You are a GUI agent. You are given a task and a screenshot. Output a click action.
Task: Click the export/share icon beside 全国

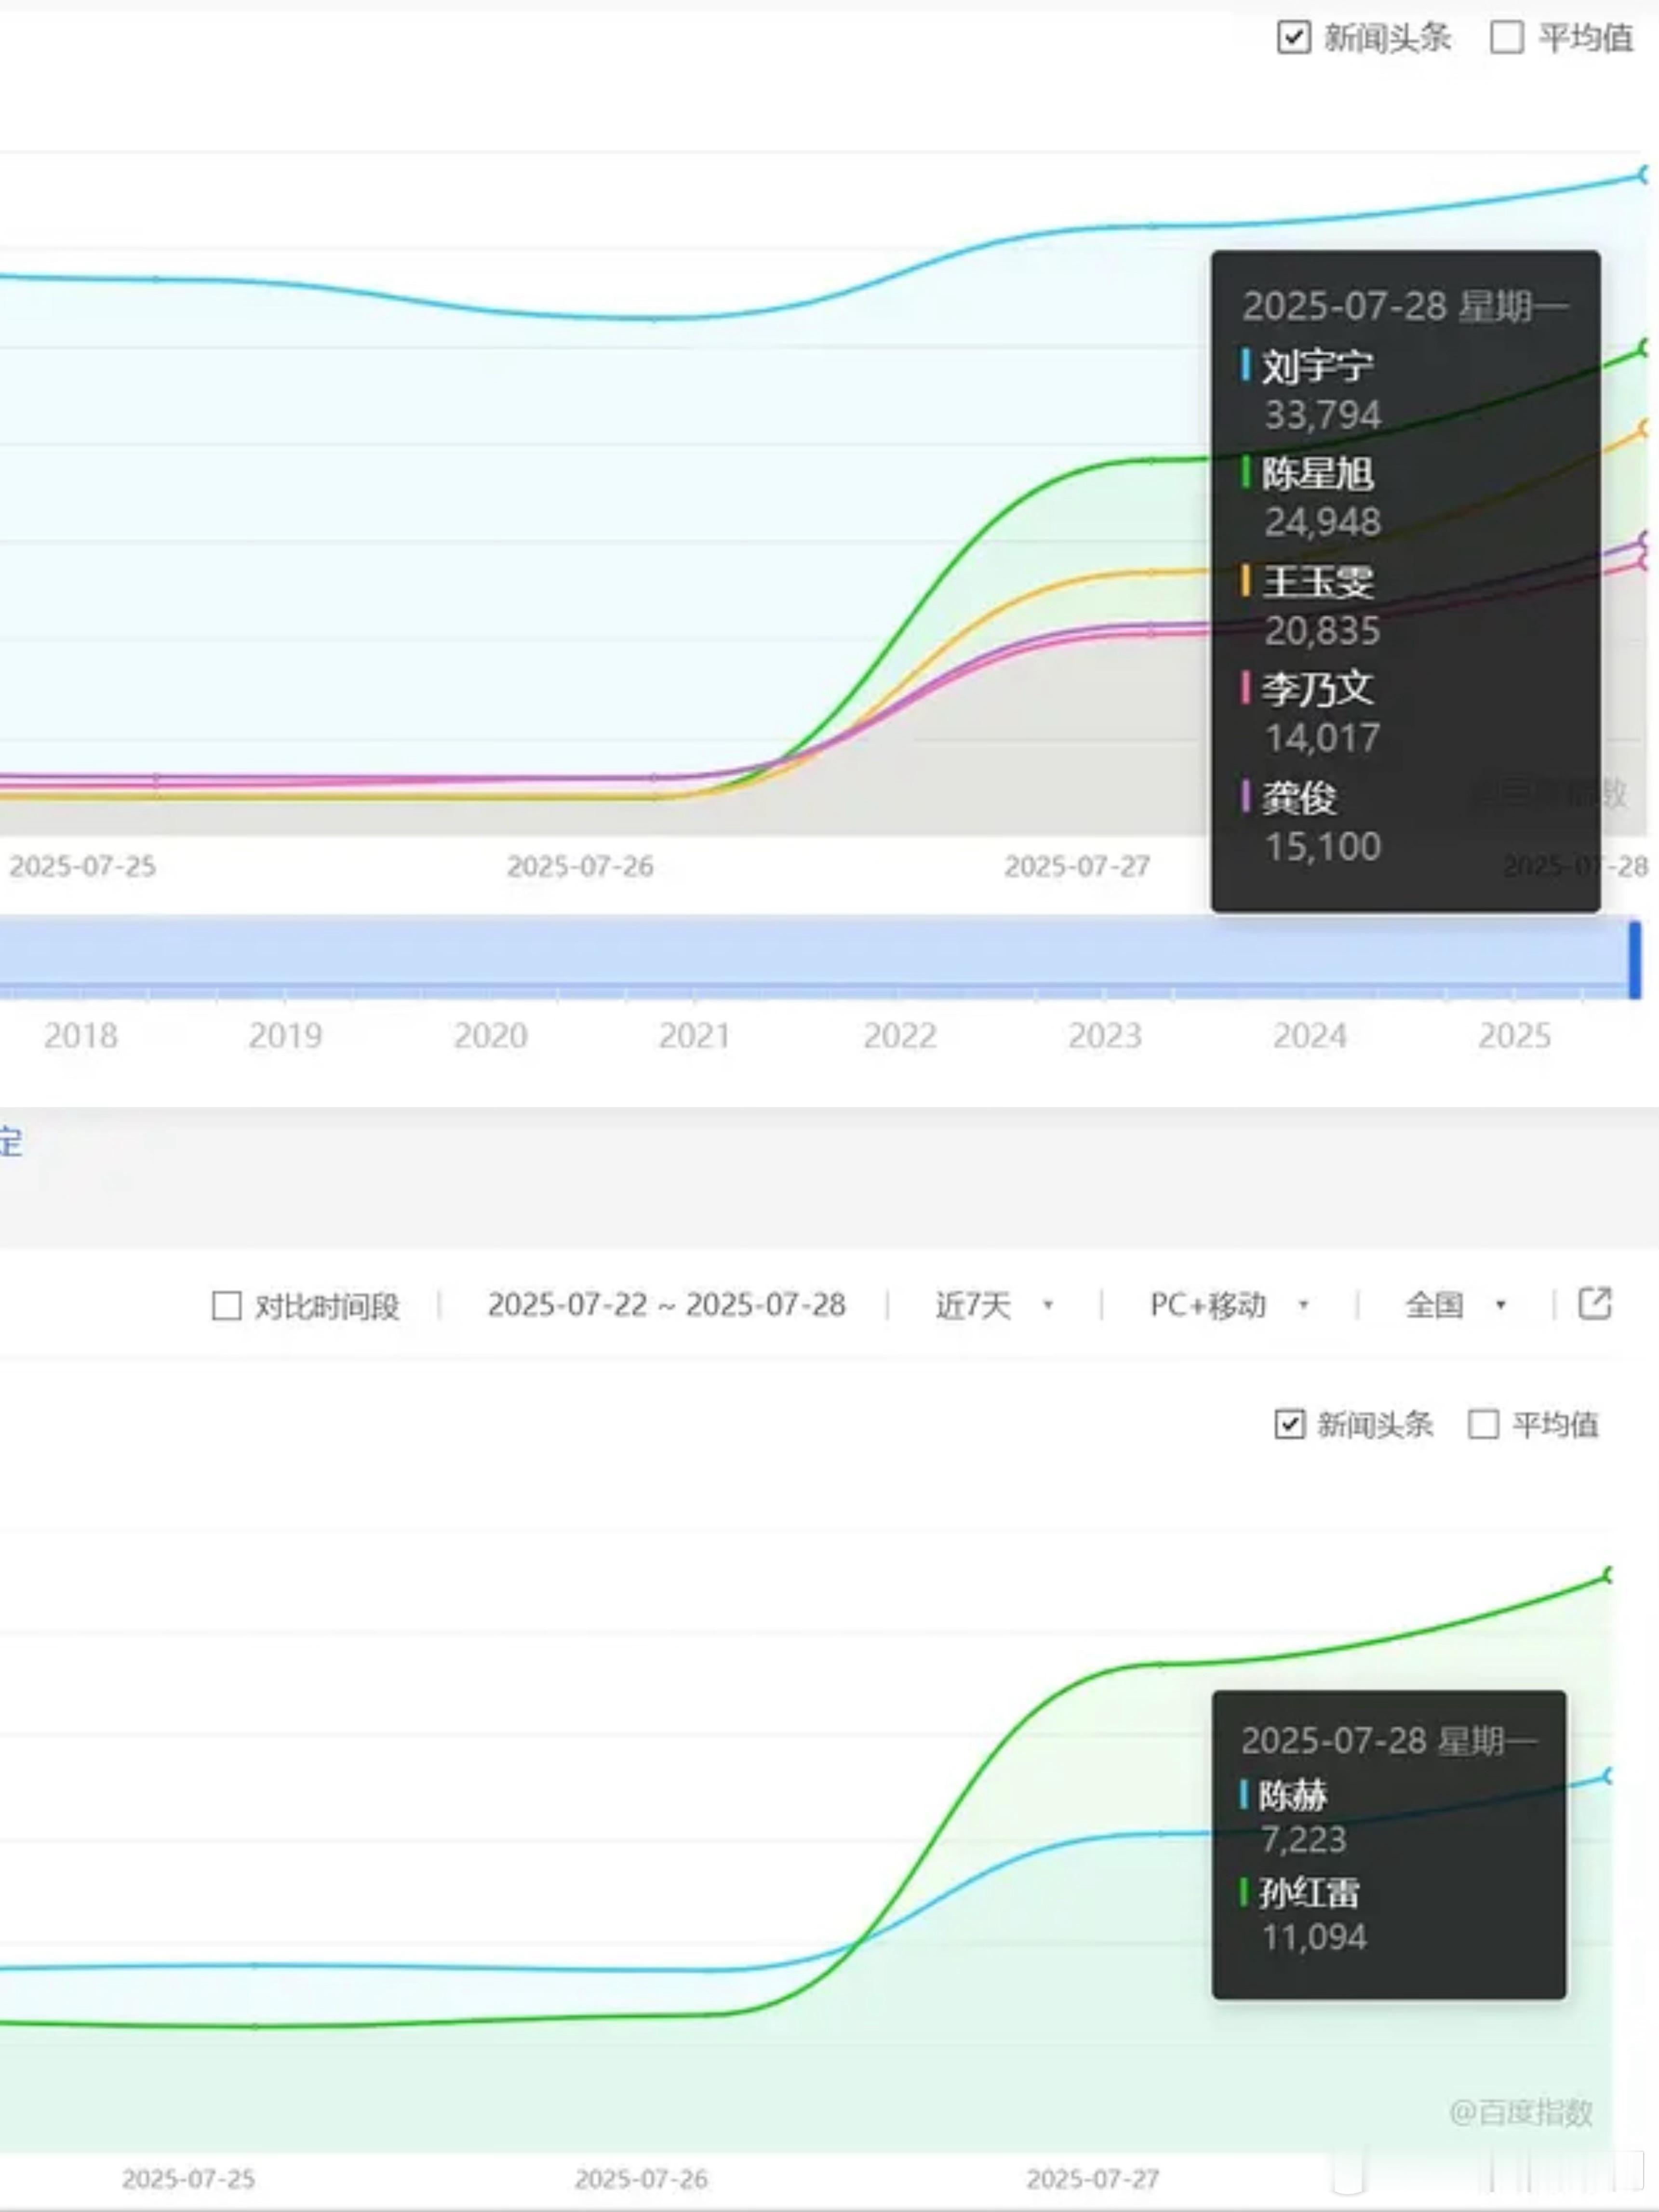pyautogui.click(x=1594, y=1303)
